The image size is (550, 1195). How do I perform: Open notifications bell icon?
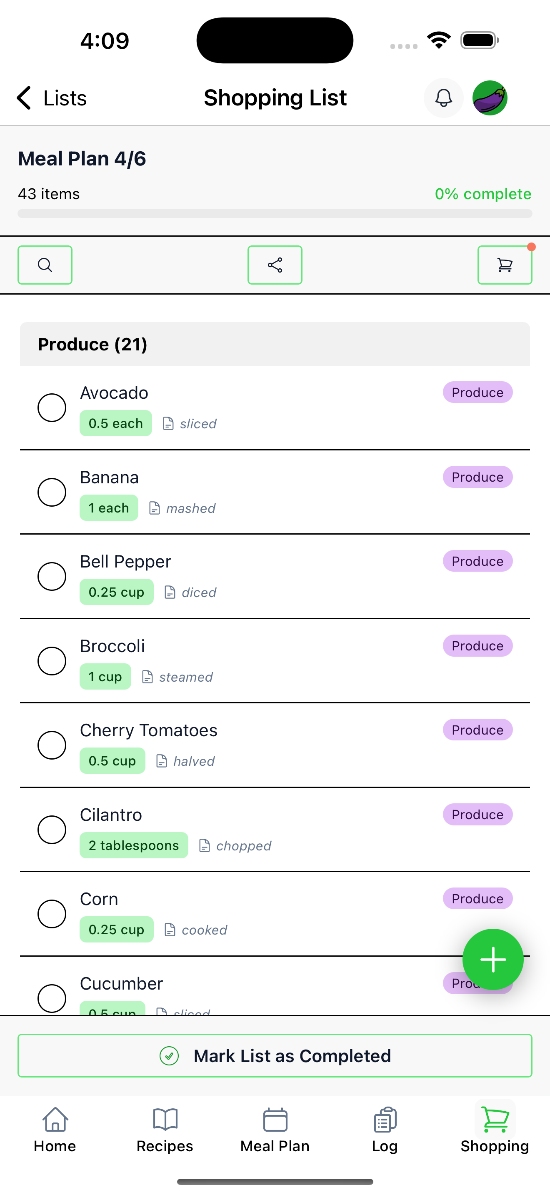coord(443,98)
